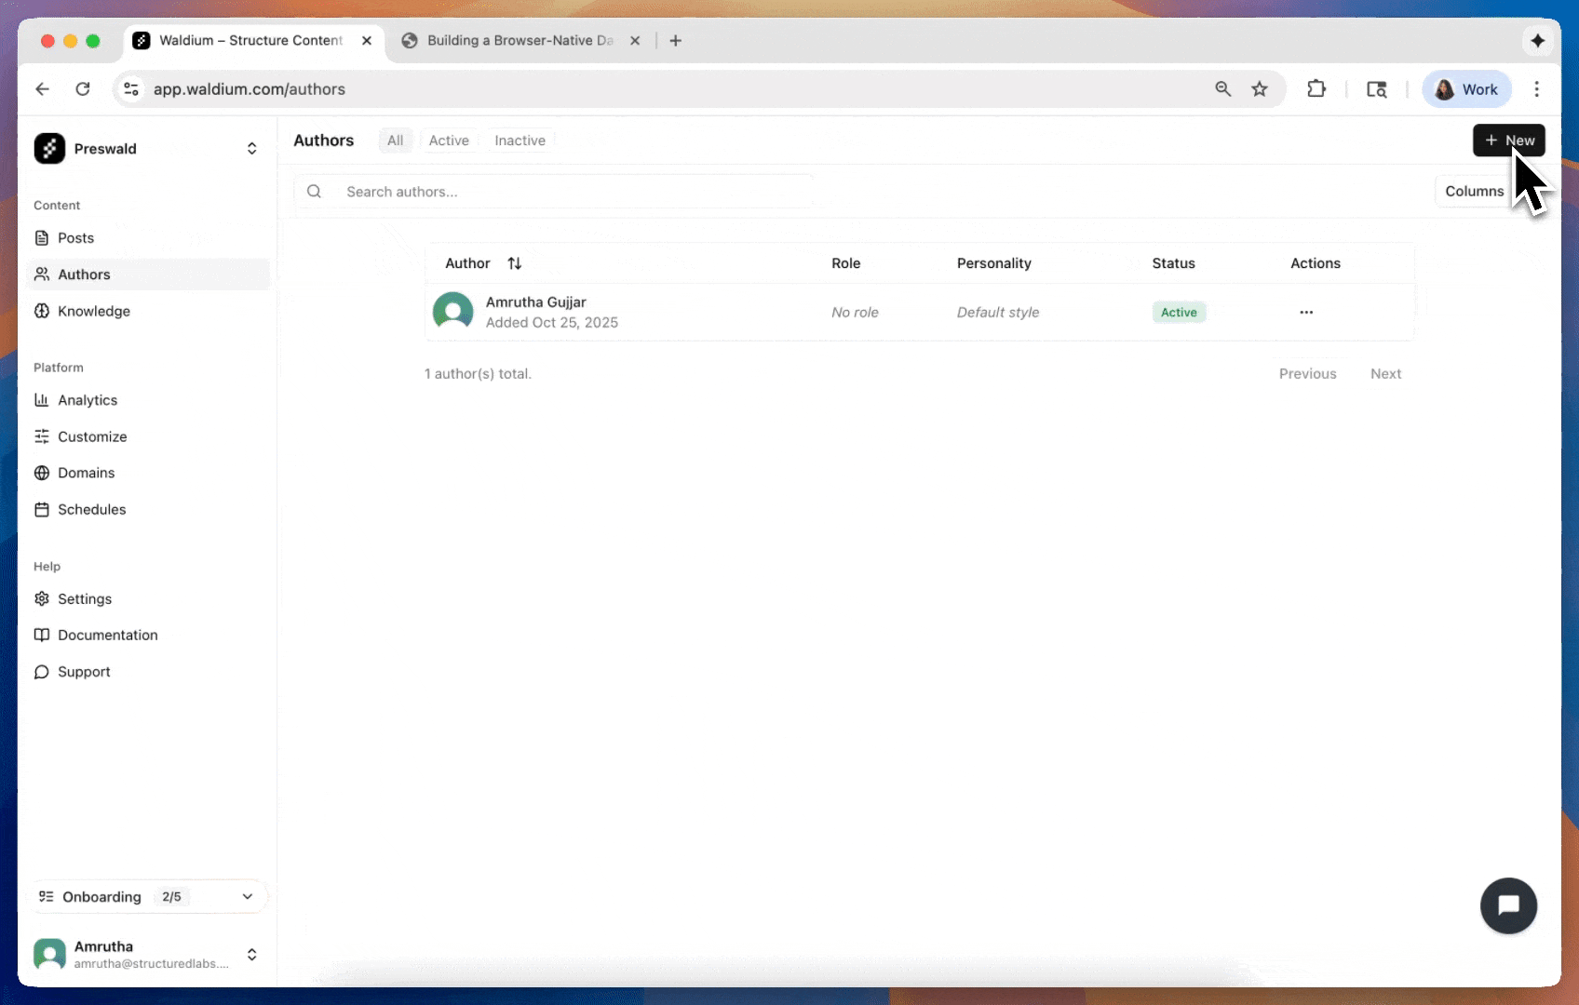Open the Customize panel
This screenshot has height=1005, width=1579.
[x=91, y=436]
